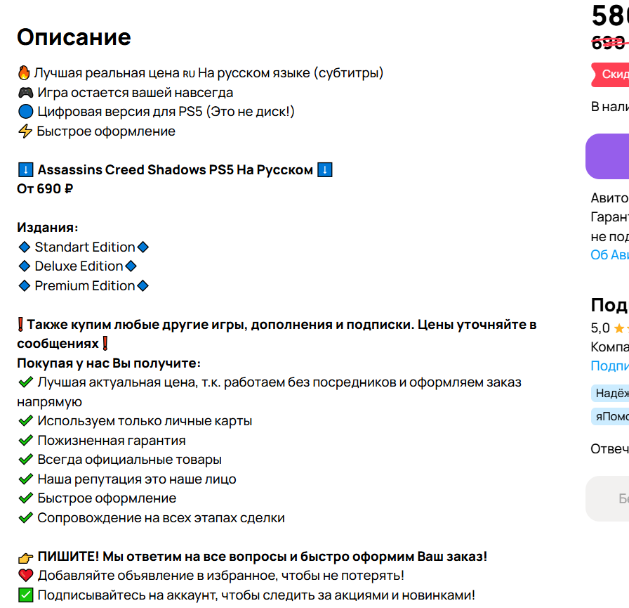Click the "яПомо…" seller badge
This screenshot has width=629, height=608.
(611, 416)
